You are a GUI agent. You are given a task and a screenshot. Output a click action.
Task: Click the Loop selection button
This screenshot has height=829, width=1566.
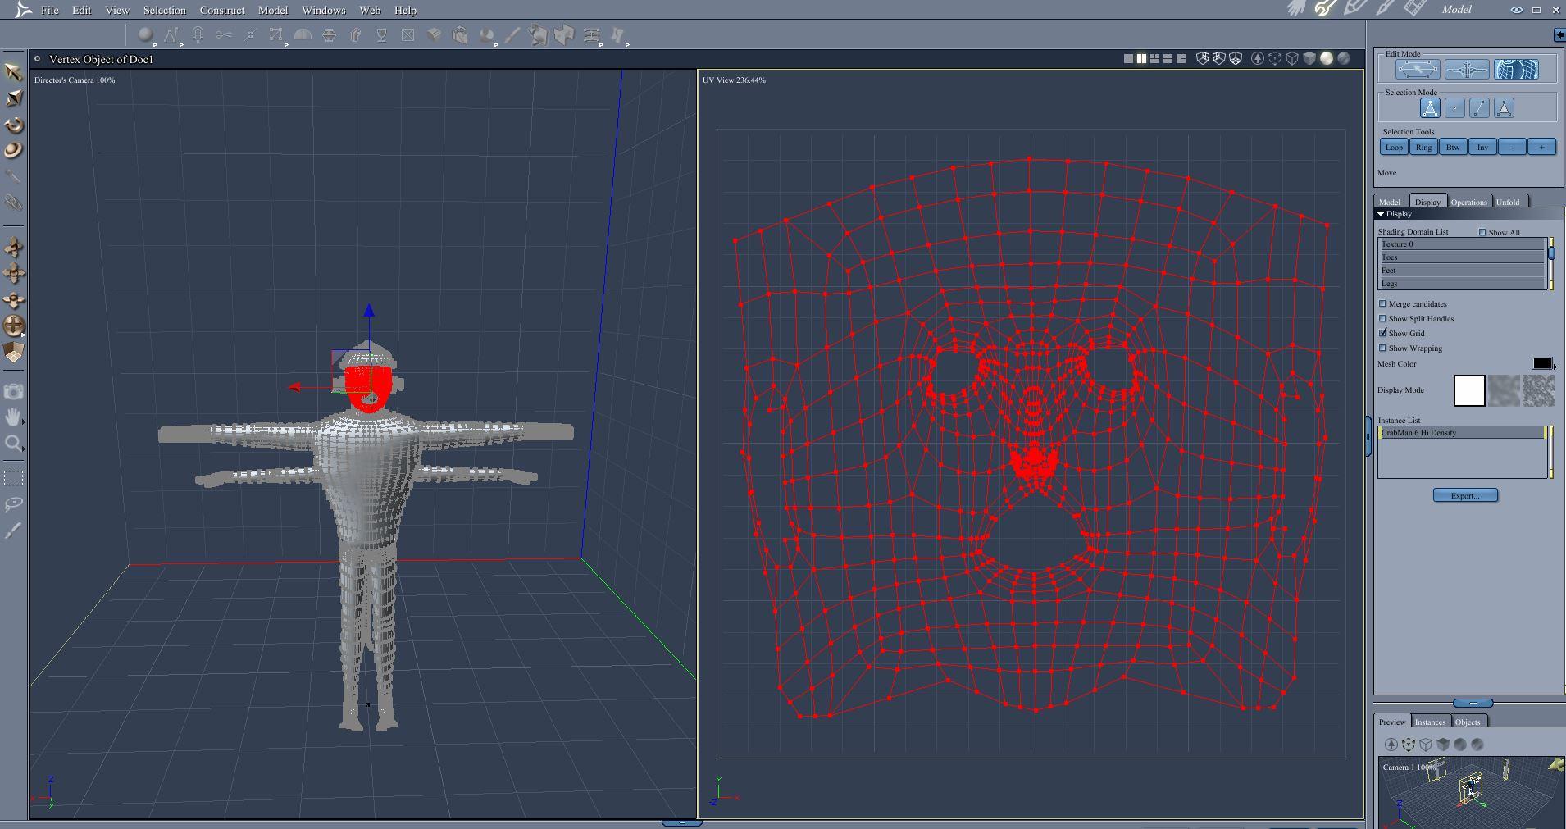[1394, 147]
